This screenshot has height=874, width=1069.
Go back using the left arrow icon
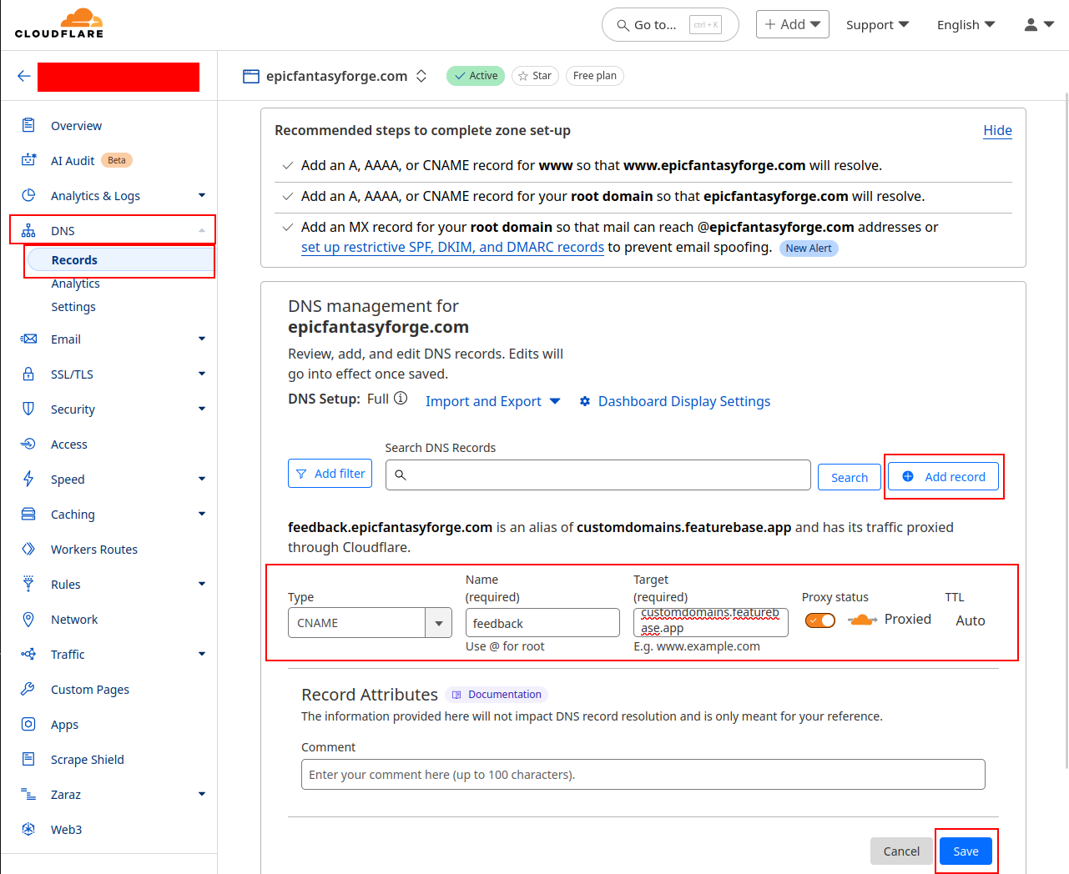[23, 76]
